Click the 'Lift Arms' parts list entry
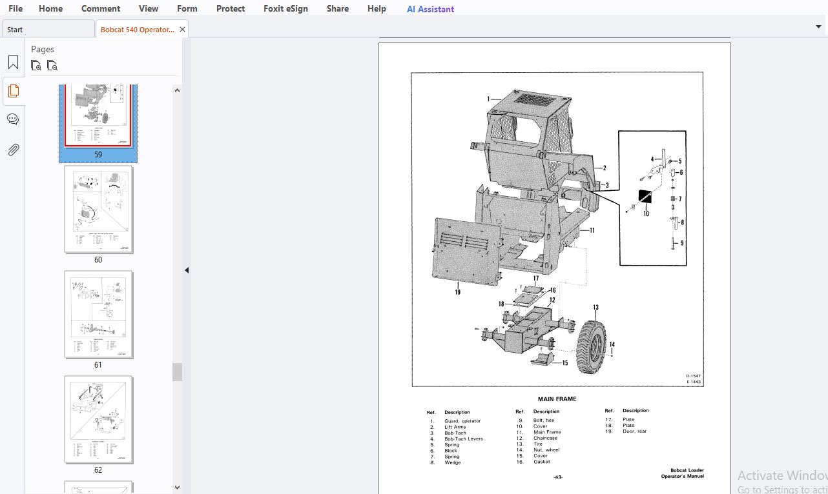 click(x=455, y=427)
